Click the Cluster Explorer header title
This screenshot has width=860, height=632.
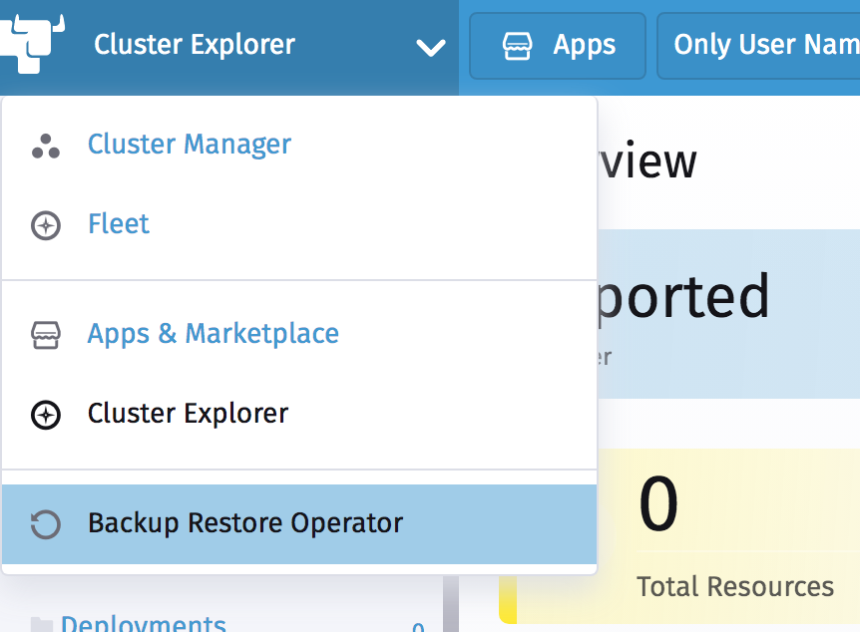(x=195, y=45)
